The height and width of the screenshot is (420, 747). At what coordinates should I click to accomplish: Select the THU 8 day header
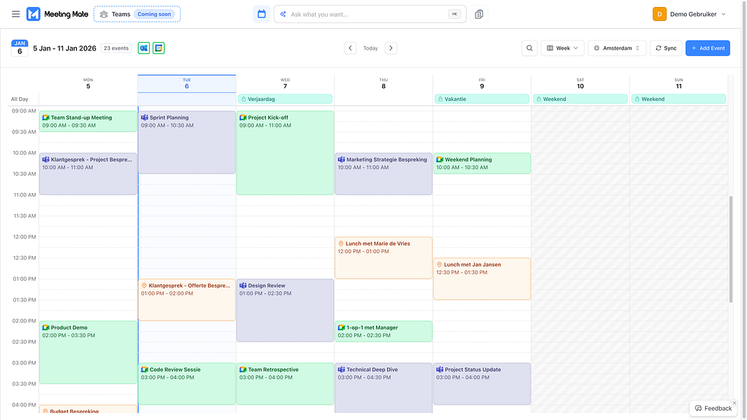[x=384, y=83]
